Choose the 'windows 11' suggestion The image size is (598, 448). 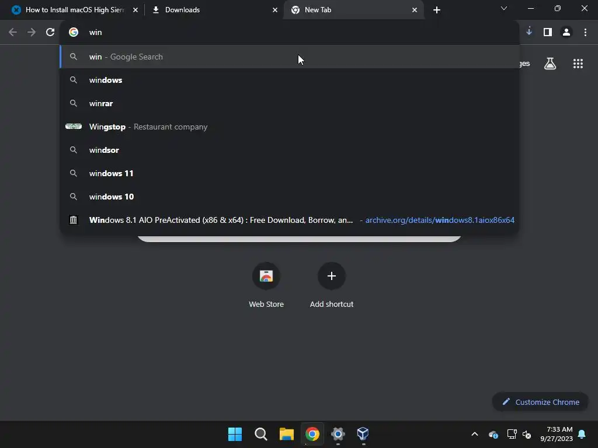click(x=290, y=173)
